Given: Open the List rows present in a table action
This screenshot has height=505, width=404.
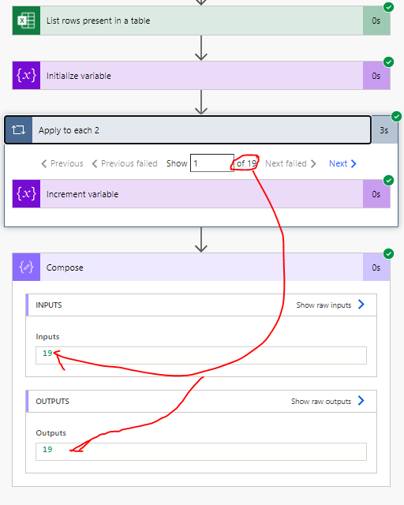Looking at the screenshot, I should pyautogui.click(x=201, y=21).
